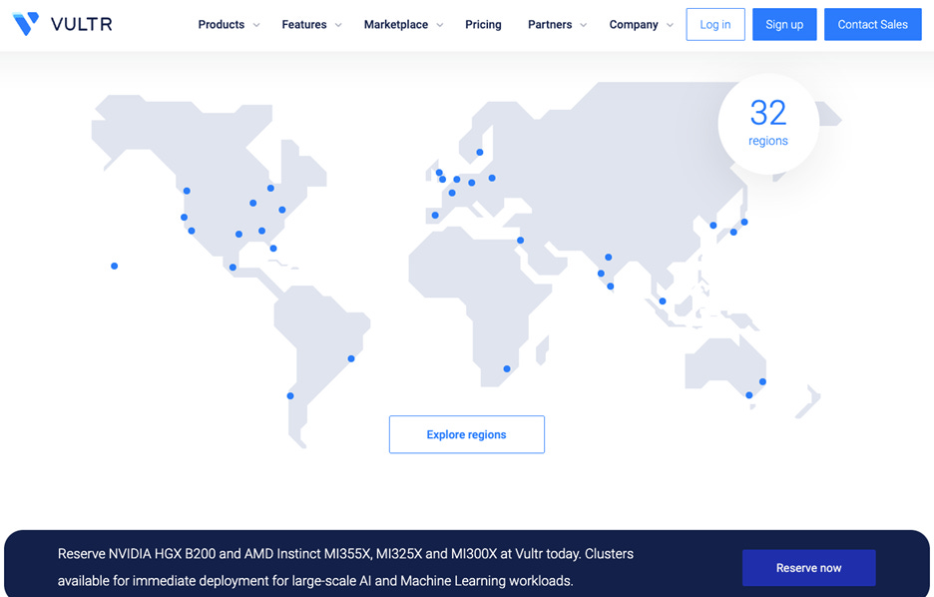Select the Hawaii region dot in the Pacific
934x597 pixels.
[115, 266]
